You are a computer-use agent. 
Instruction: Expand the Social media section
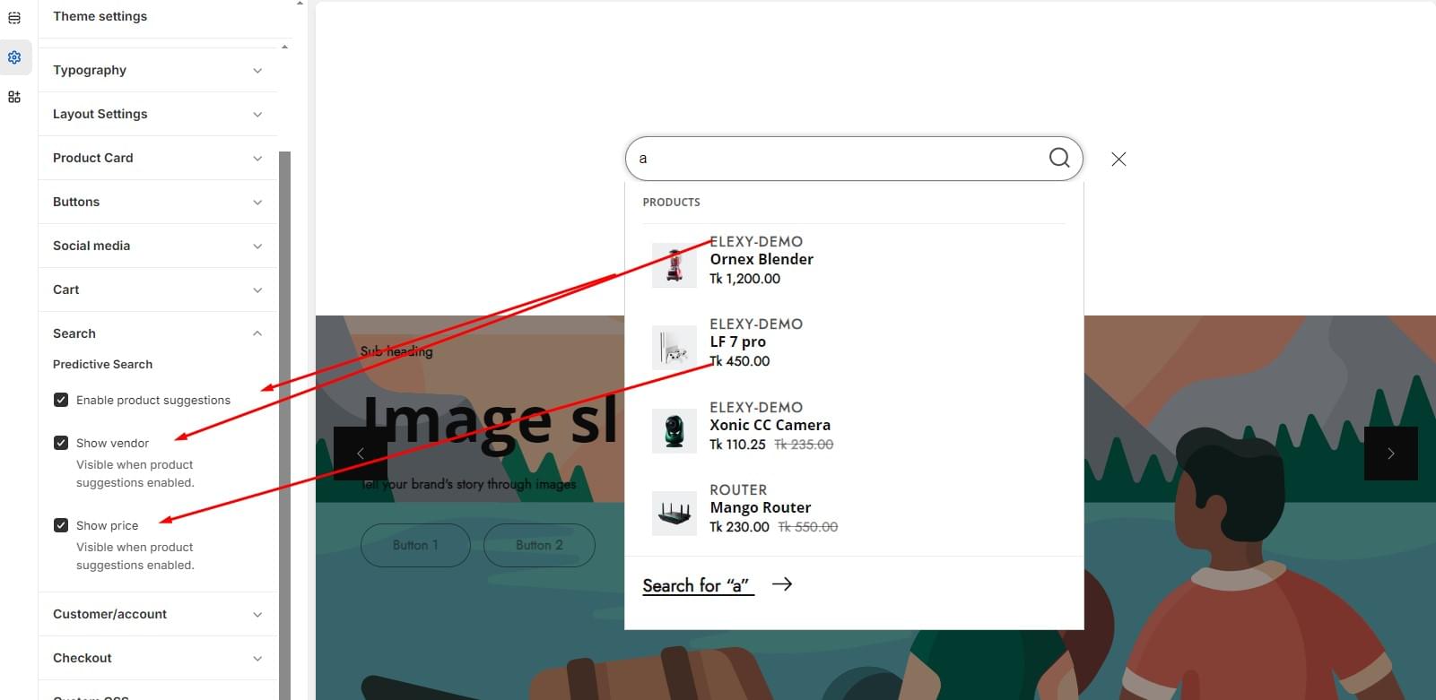click(158, 246)
